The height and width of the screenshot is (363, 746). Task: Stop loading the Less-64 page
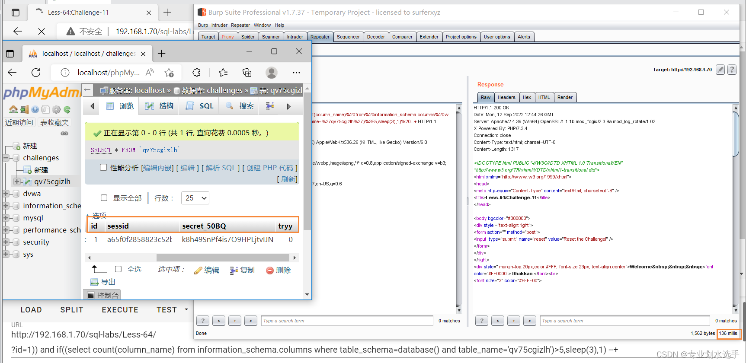pyautogui.click(x=42, y=31)
